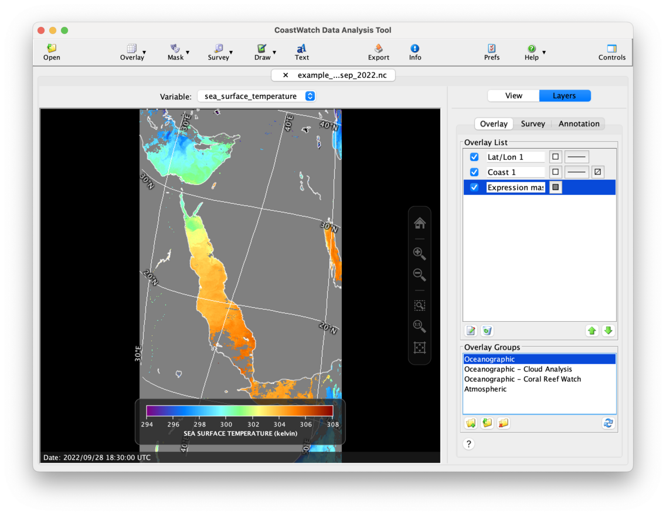The height and width of the screenshot is (515, 666).
Task: Select the Text annotation tool
Action: pos(301,49)
